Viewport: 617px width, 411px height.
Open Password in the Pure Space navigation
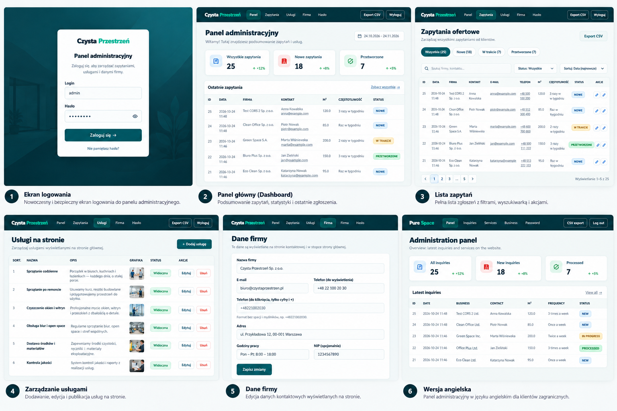click(532, 223)
